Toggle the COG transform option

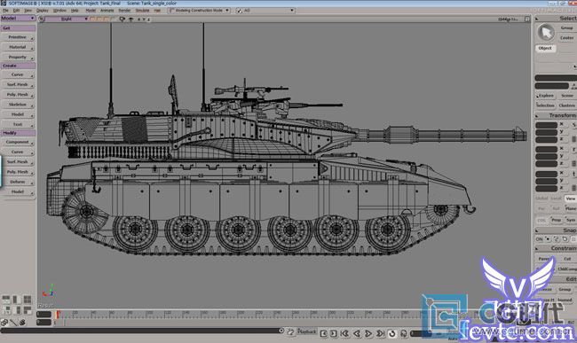(x=541, y=220)
